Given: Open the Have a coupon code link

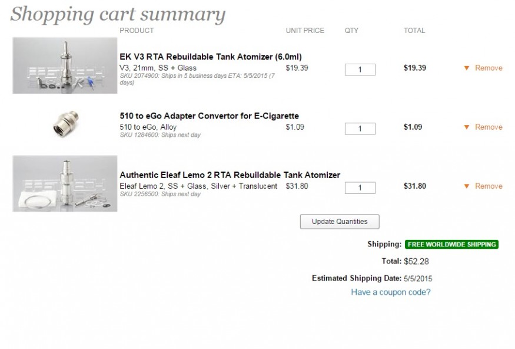Looking at the screenshot, I should pos(391,292).
